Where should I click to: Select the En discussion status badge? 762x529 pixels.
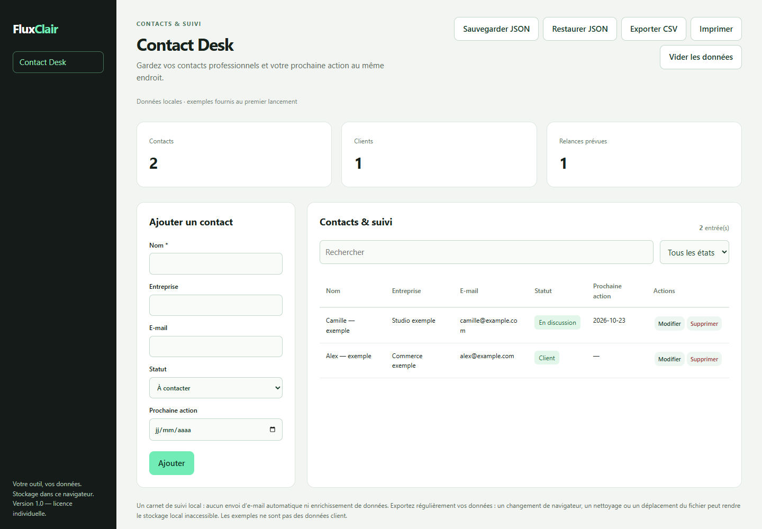(557, 323)
